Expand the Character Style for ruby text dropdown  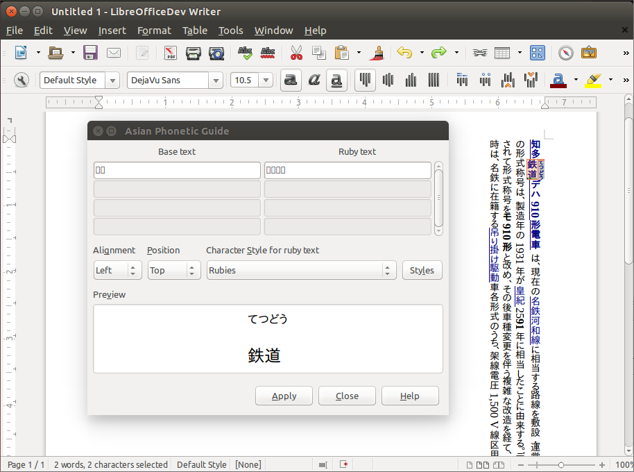pyautogui.click(x=388, y=271)
